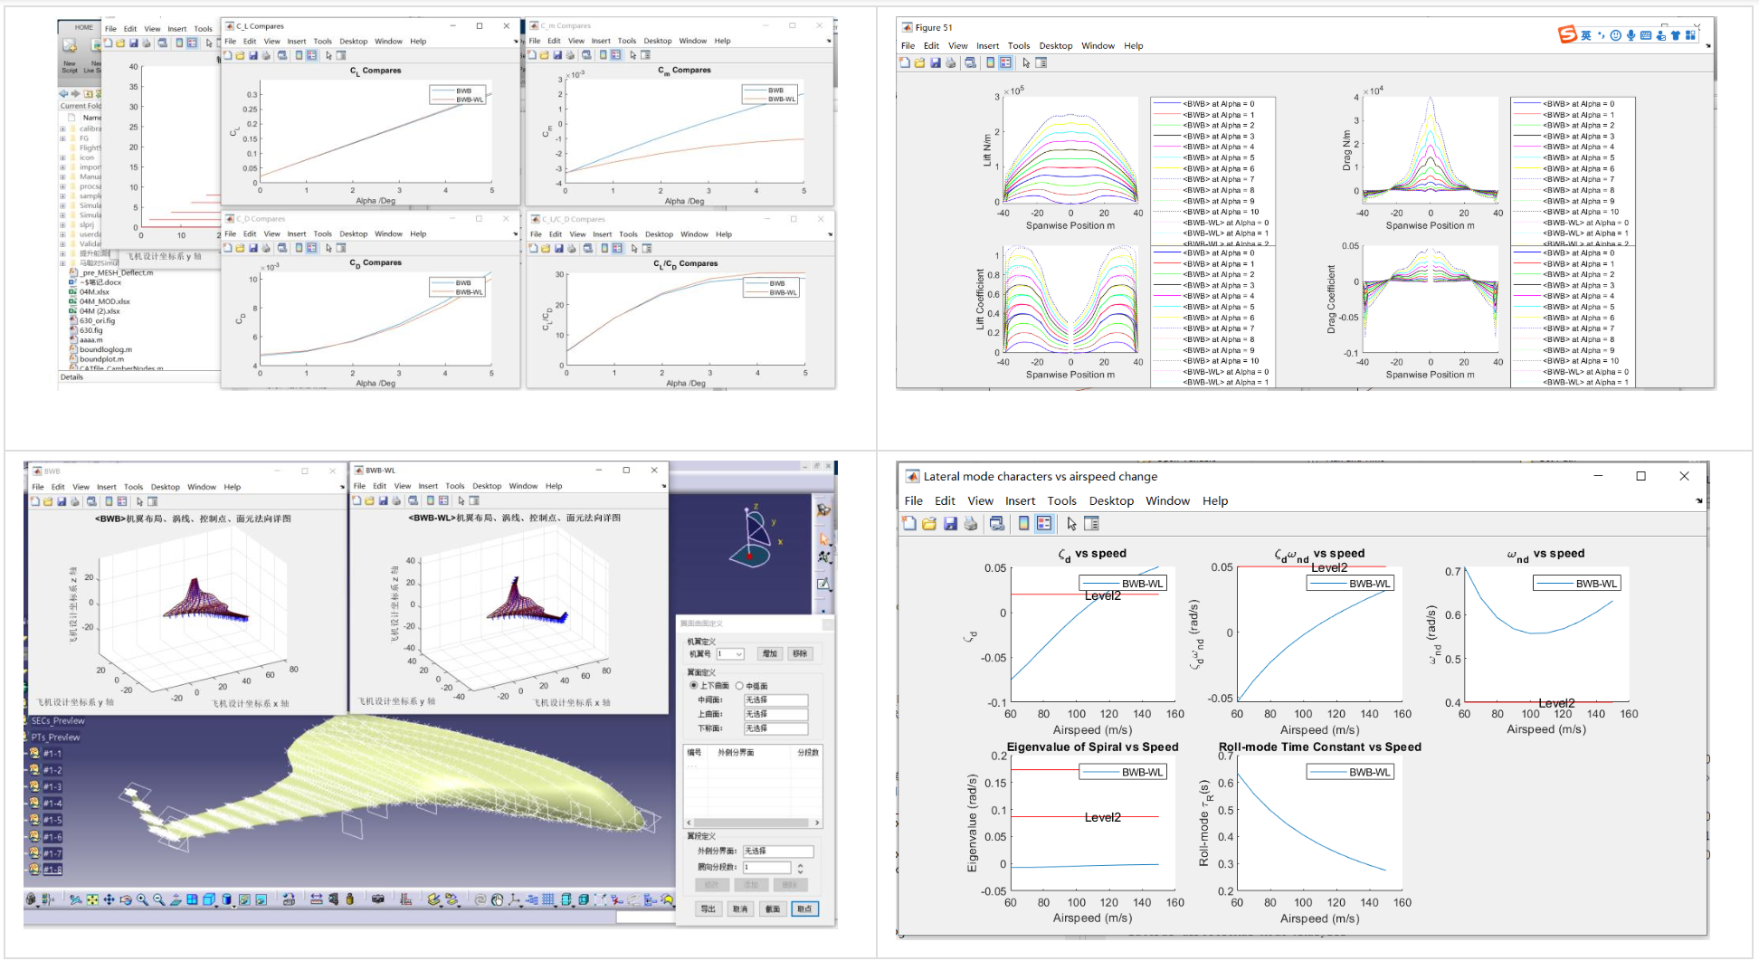Image resolution: width=1759 pixels, height=961 pixels.
Task: Click the Zoom In magnifier in CATIA toolbar
Action: click(142, 899)
